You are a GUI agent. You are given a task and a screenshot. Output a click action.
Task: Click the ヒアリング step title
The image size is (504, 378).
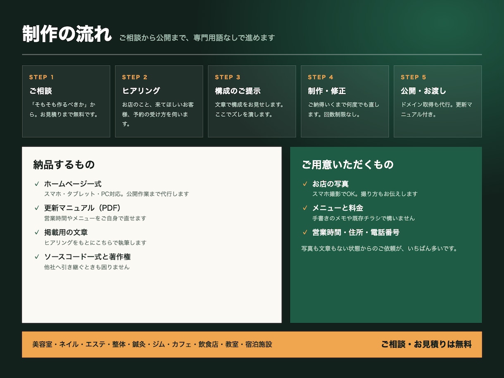141,91
